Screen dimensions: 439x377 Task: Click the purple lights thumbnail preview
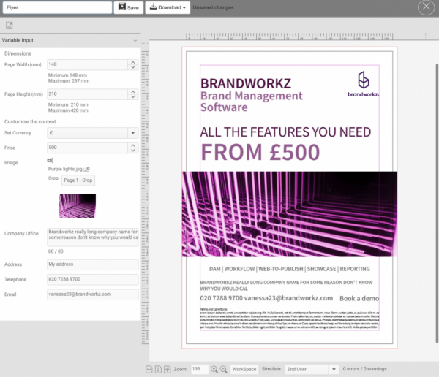click(x=78, y=206)
